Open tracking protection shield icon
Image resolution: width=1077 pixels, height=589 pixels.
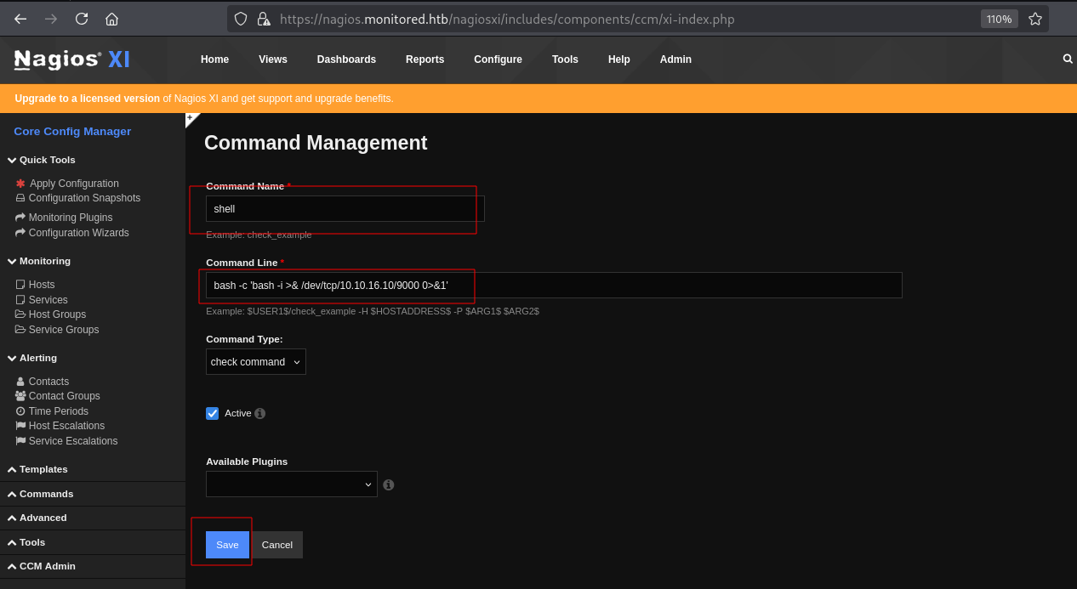pos(241,19)
